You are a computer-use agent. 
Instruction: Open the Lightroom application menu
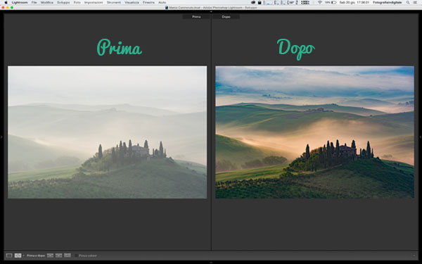20,2
